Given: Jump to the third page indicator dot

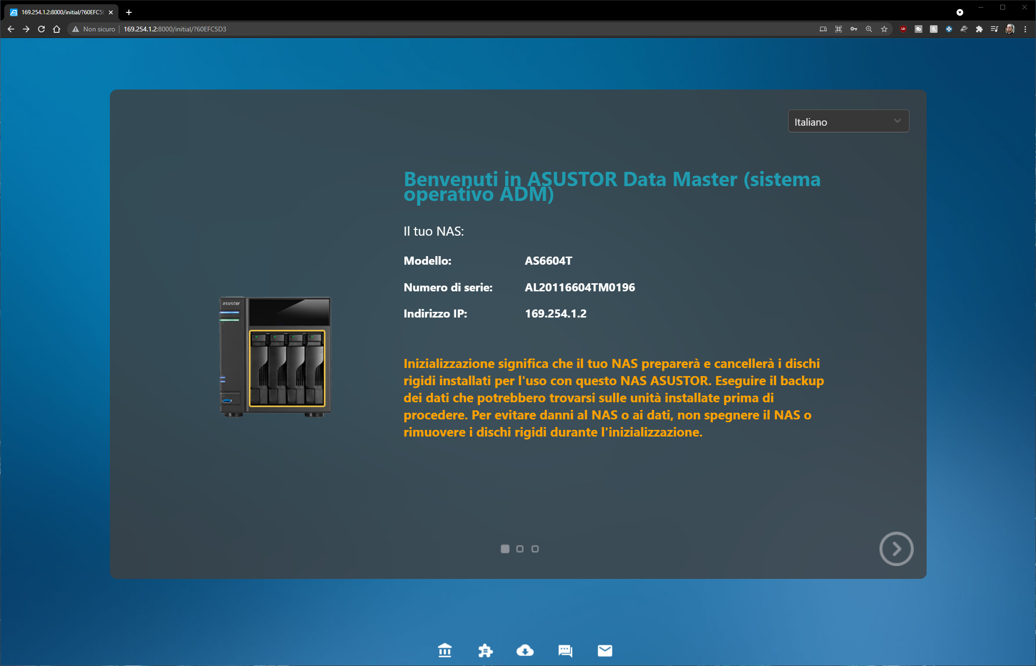Looking at the screenshot, I should (535, 549).
